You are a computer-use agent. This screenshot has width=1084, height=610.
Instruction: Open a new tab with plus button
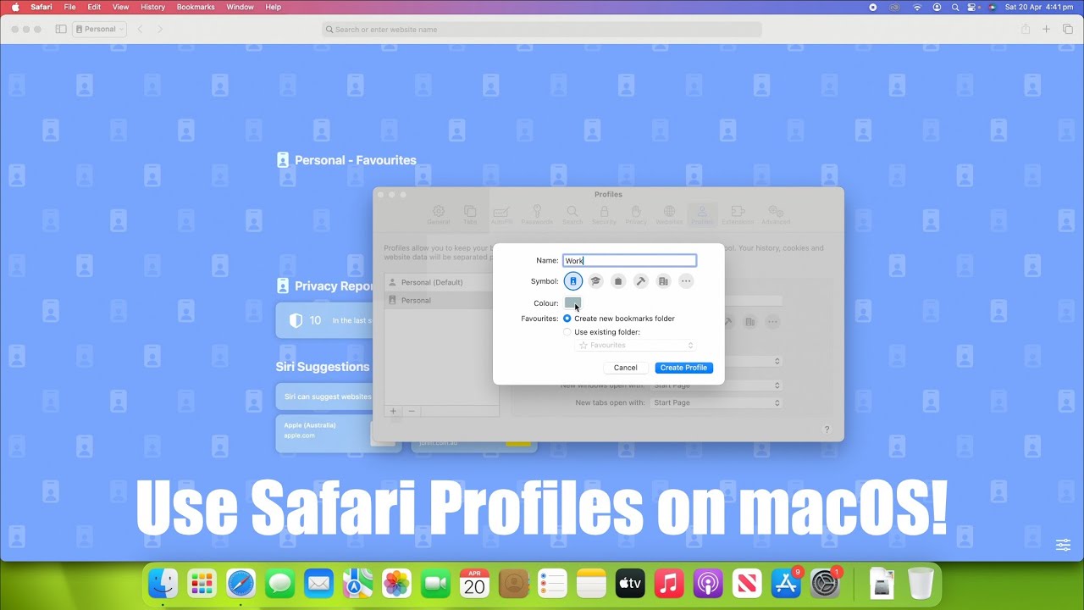click(1046, 29)
